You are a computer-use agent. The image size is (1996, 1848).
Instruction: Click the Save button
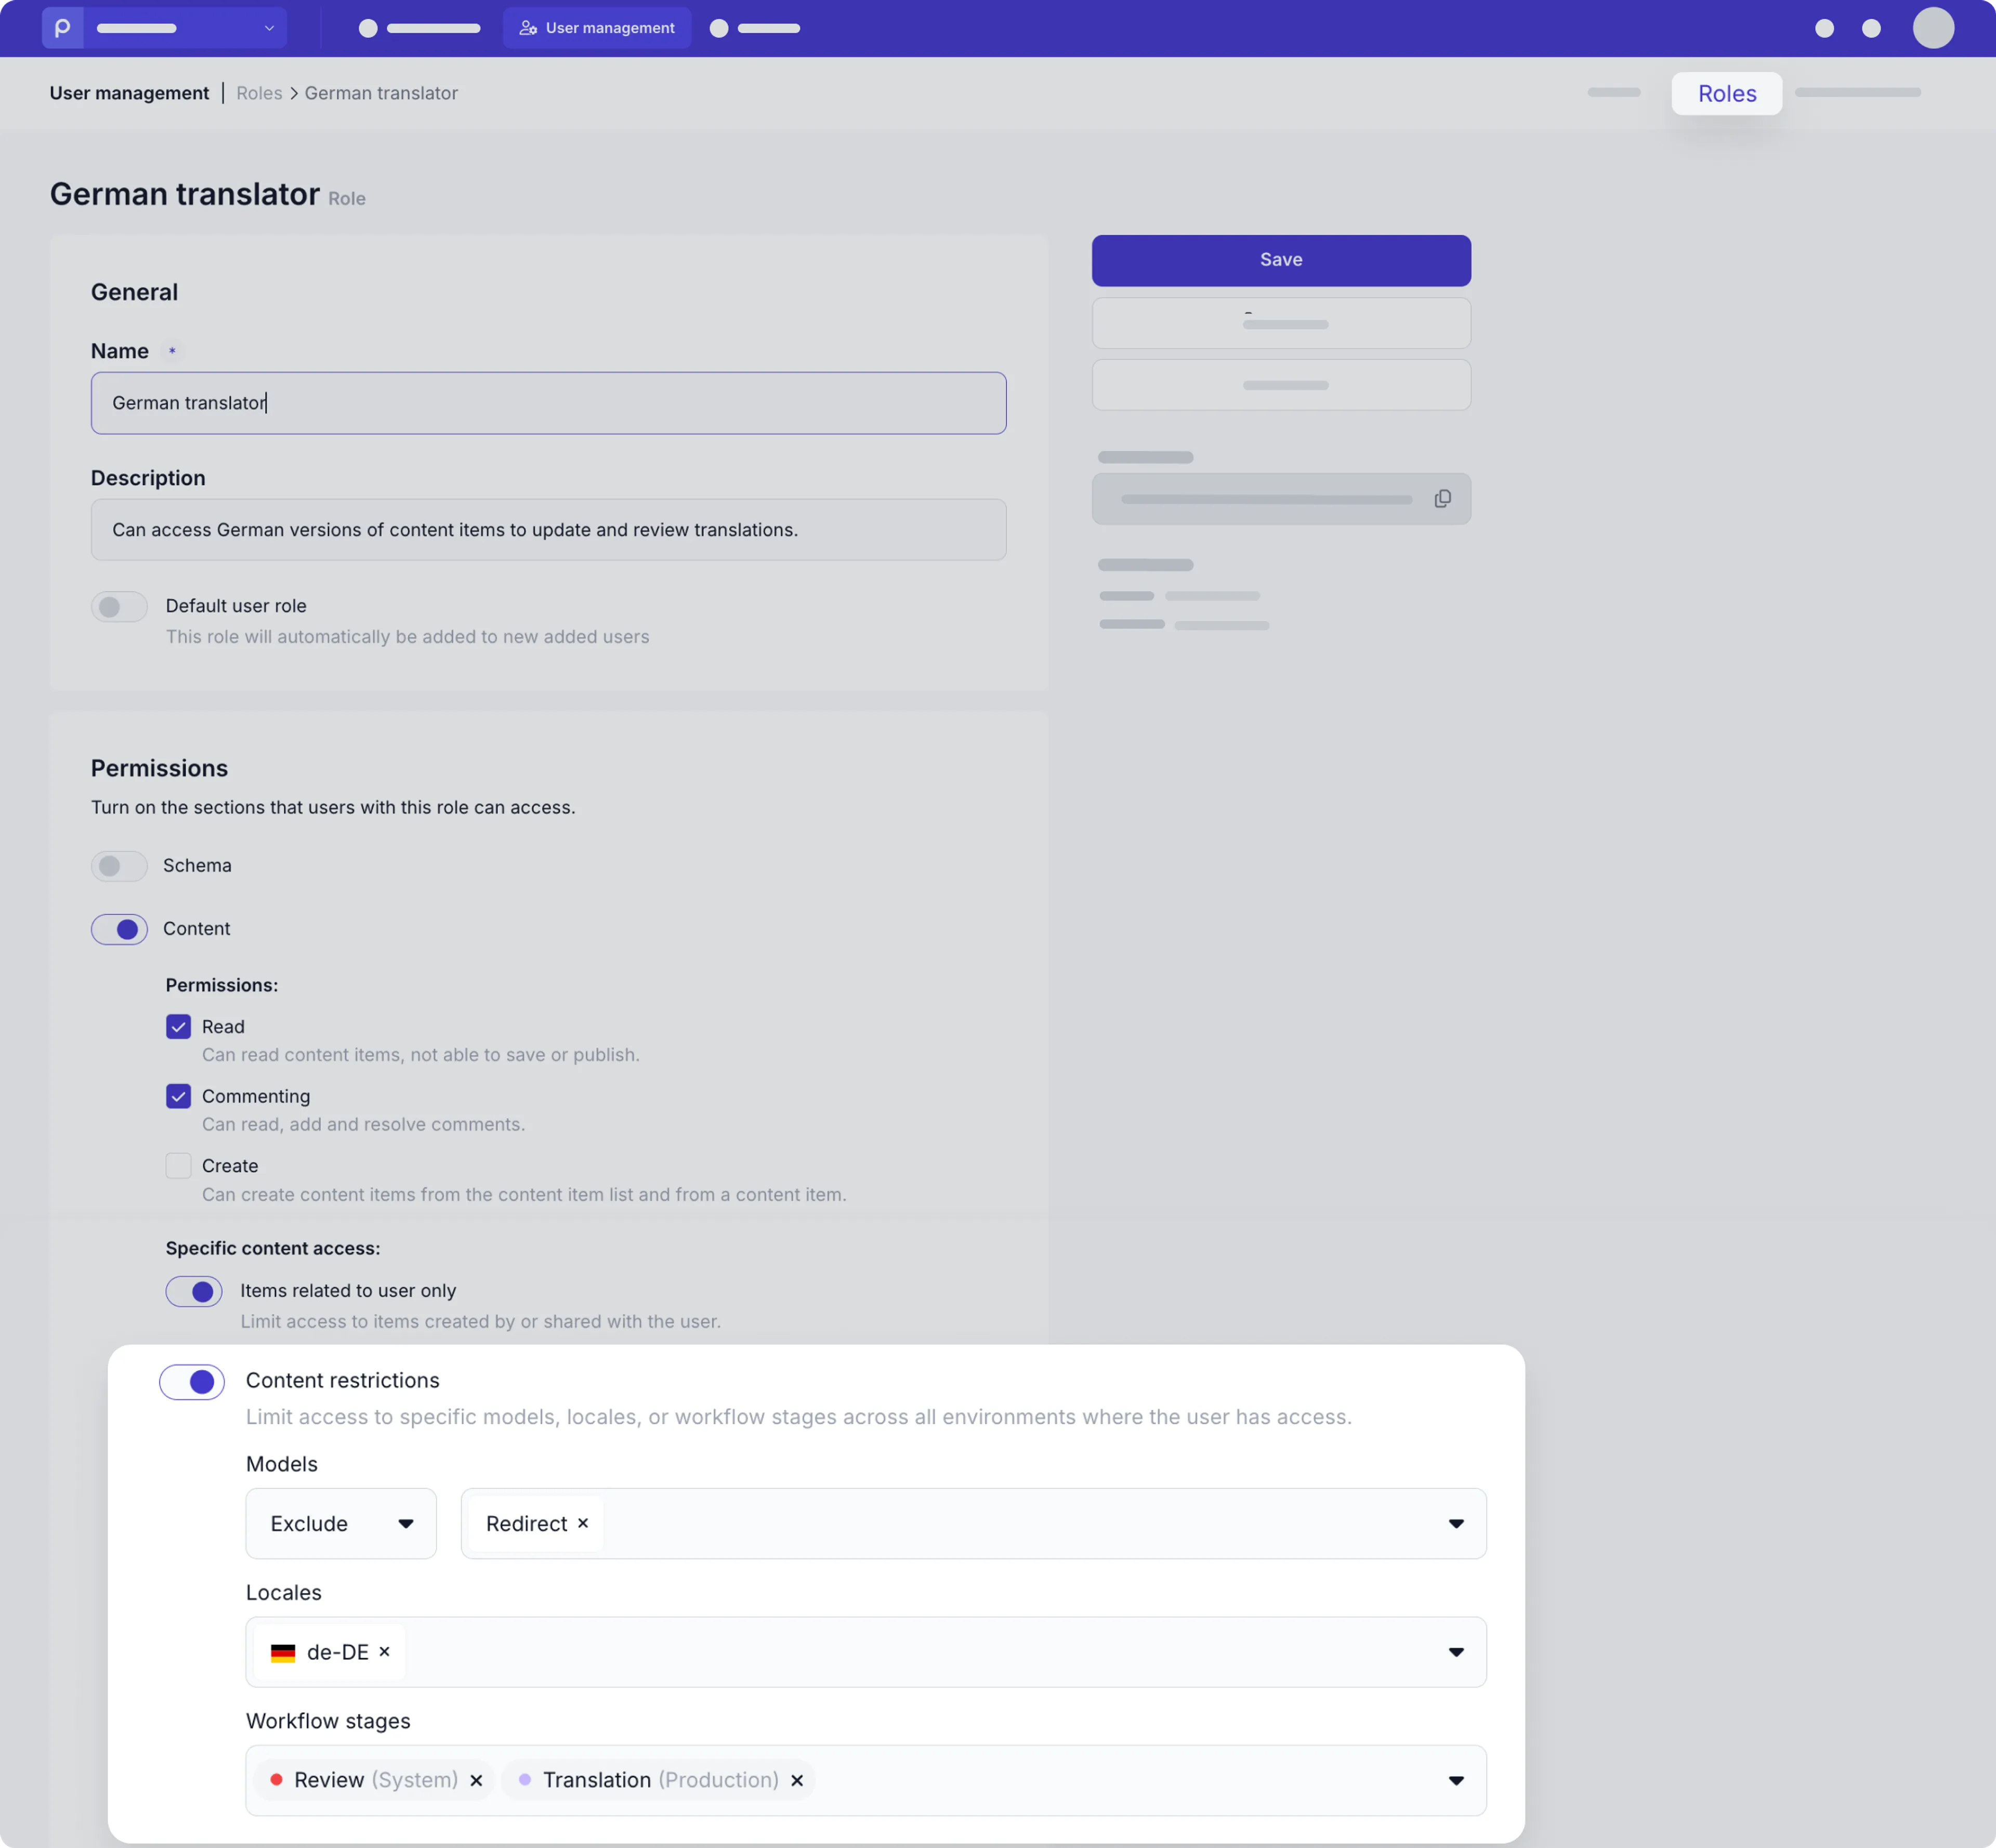click(1281, 260)
